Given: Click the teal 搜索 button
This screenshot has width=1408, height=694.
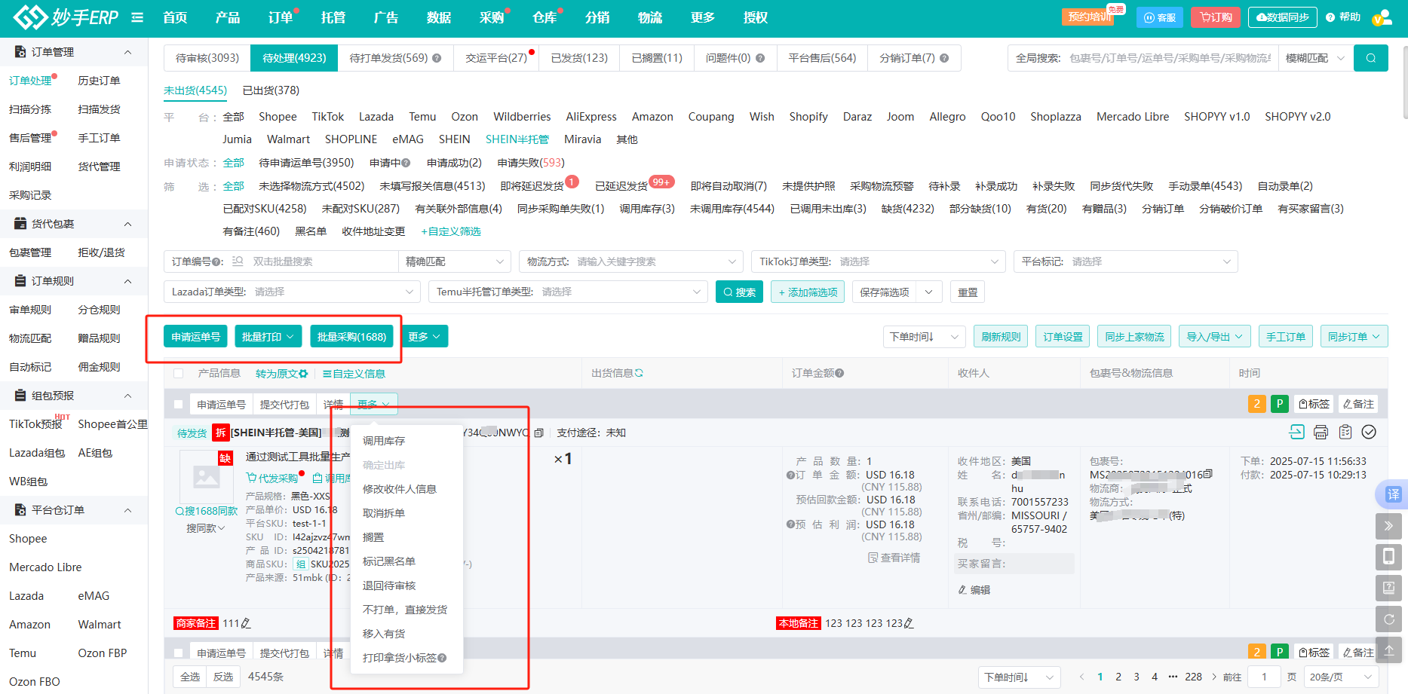Looking at the screenshot, I should 739,292.
